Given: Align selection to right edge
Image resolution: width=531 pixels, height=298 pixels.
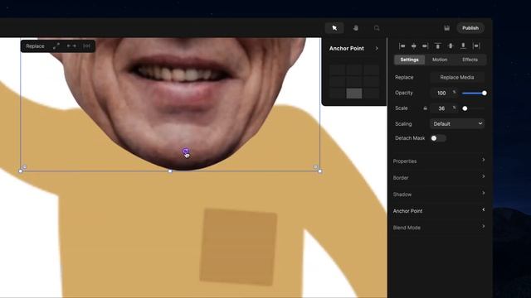Looking at the screenshot, I should tap(425, 46).
